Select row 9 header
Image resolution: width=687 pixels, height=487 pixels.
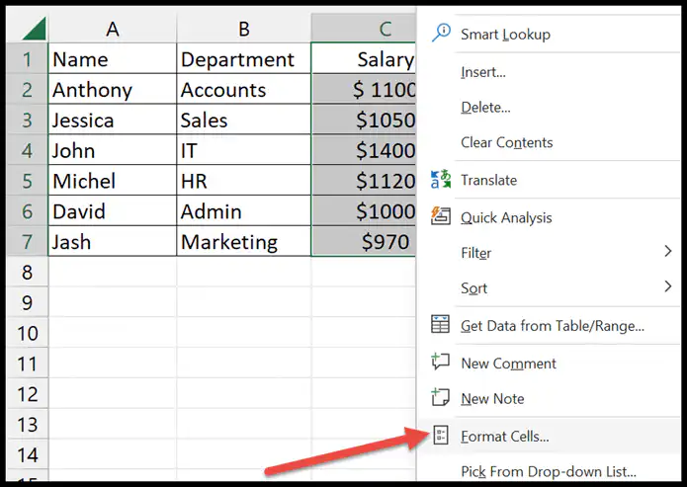[x=27, y=301]
